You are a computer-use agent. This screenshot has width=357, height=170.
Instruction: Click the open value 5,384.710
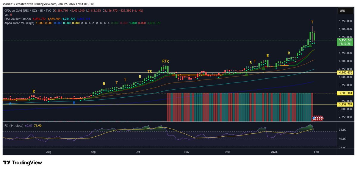[62, 10]
